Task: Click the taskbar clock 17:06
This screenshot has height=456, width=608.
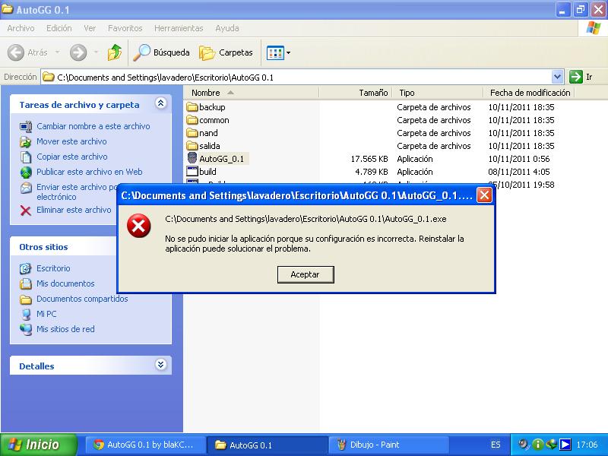Action: pos(587,445)
